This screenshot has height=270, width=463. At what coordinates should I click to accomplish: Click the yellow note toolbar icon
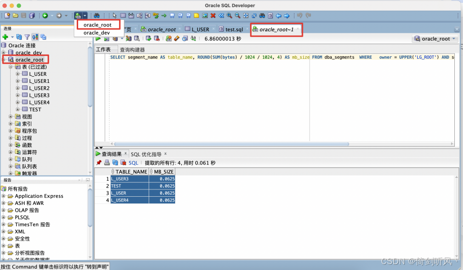(x=196, y=15)
